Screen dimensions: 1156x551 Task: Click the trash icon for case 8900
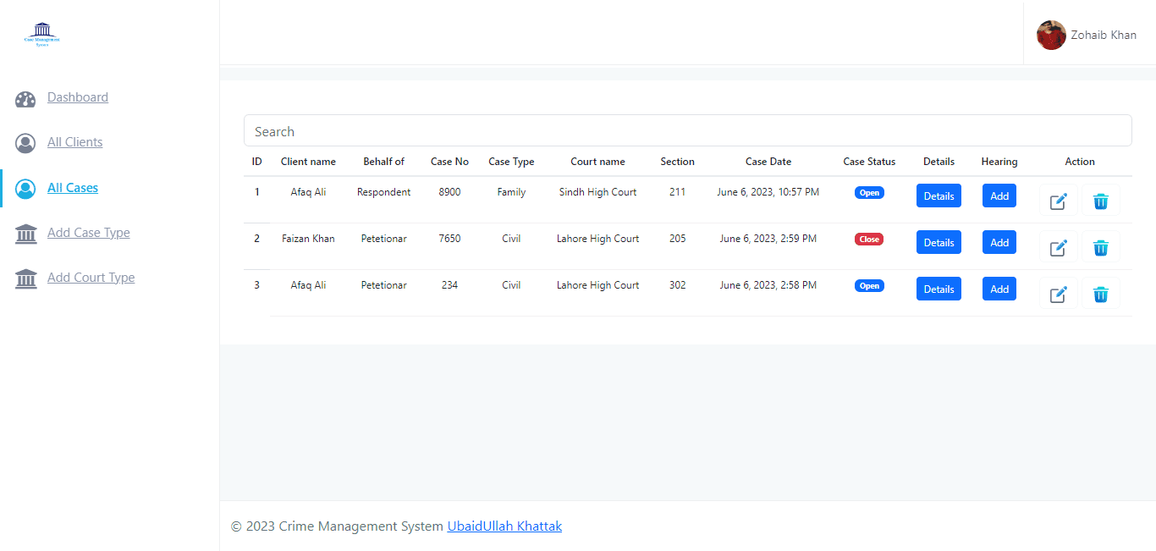coord(1100,201)
